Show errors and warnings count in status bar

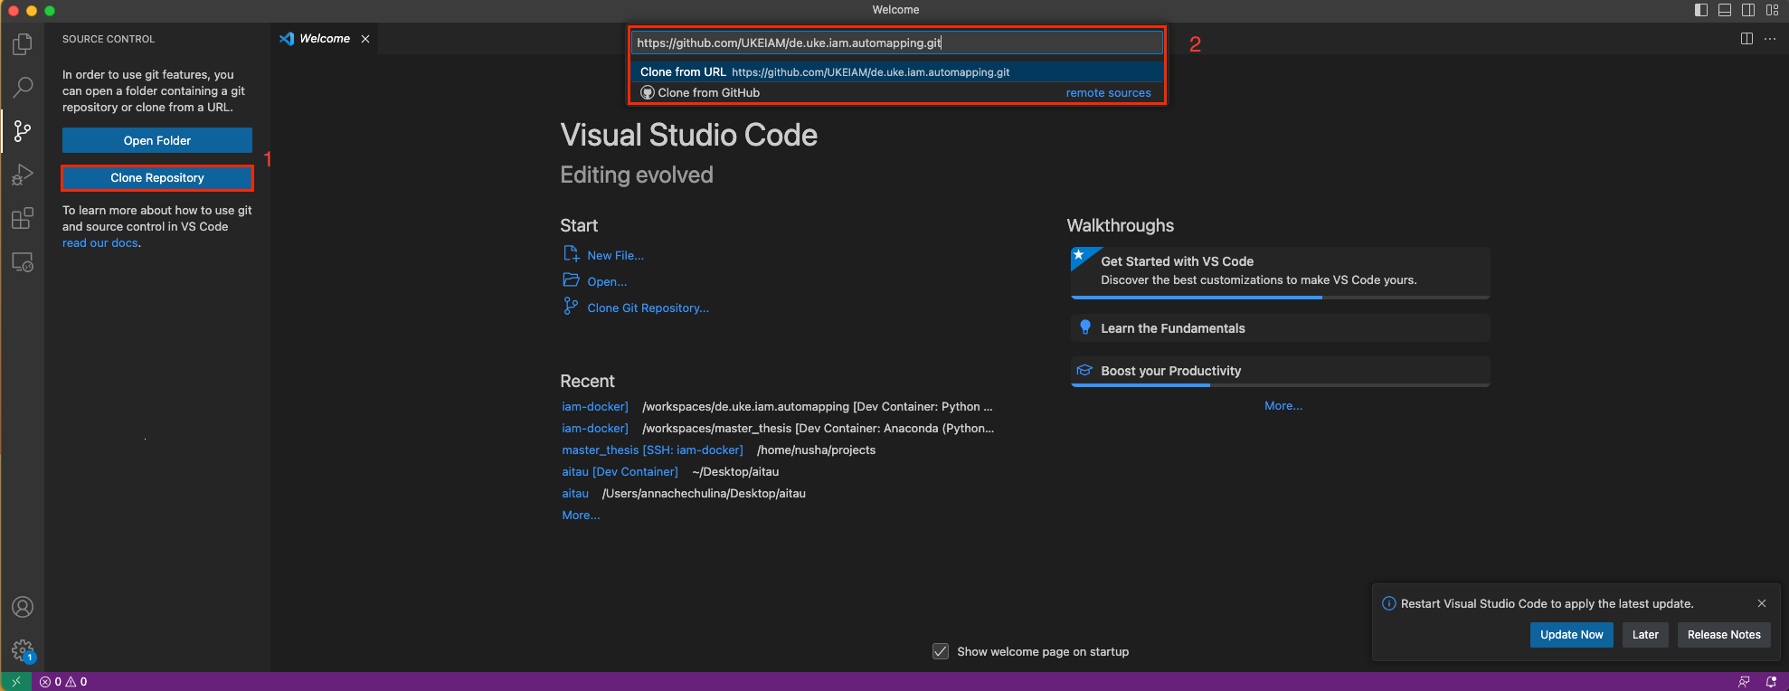tap(63, 681)
